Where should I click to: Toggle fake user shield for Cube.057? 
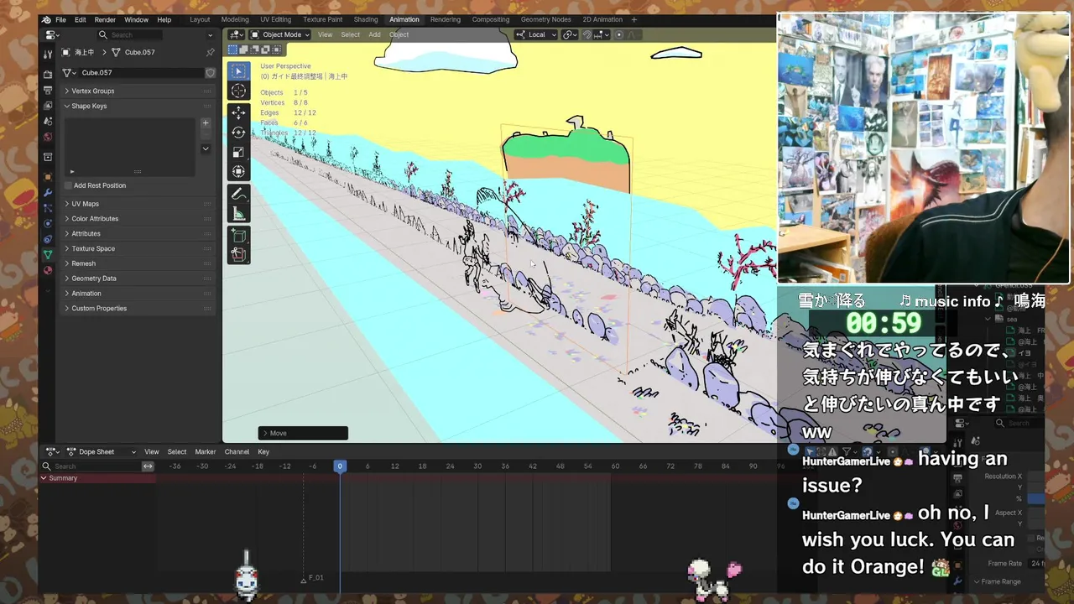[210, 73]
